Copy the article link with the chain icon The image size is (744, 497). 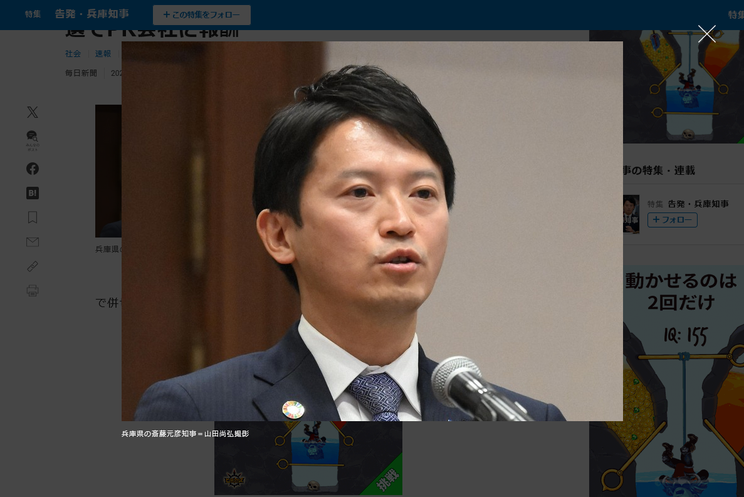pyautogui.click(x=32, y=266)
